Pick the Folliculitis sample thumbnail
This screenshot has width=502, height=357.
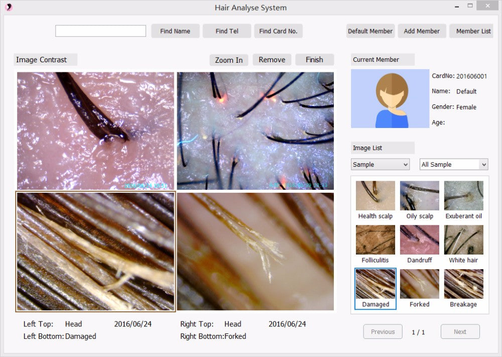point(375,240)
